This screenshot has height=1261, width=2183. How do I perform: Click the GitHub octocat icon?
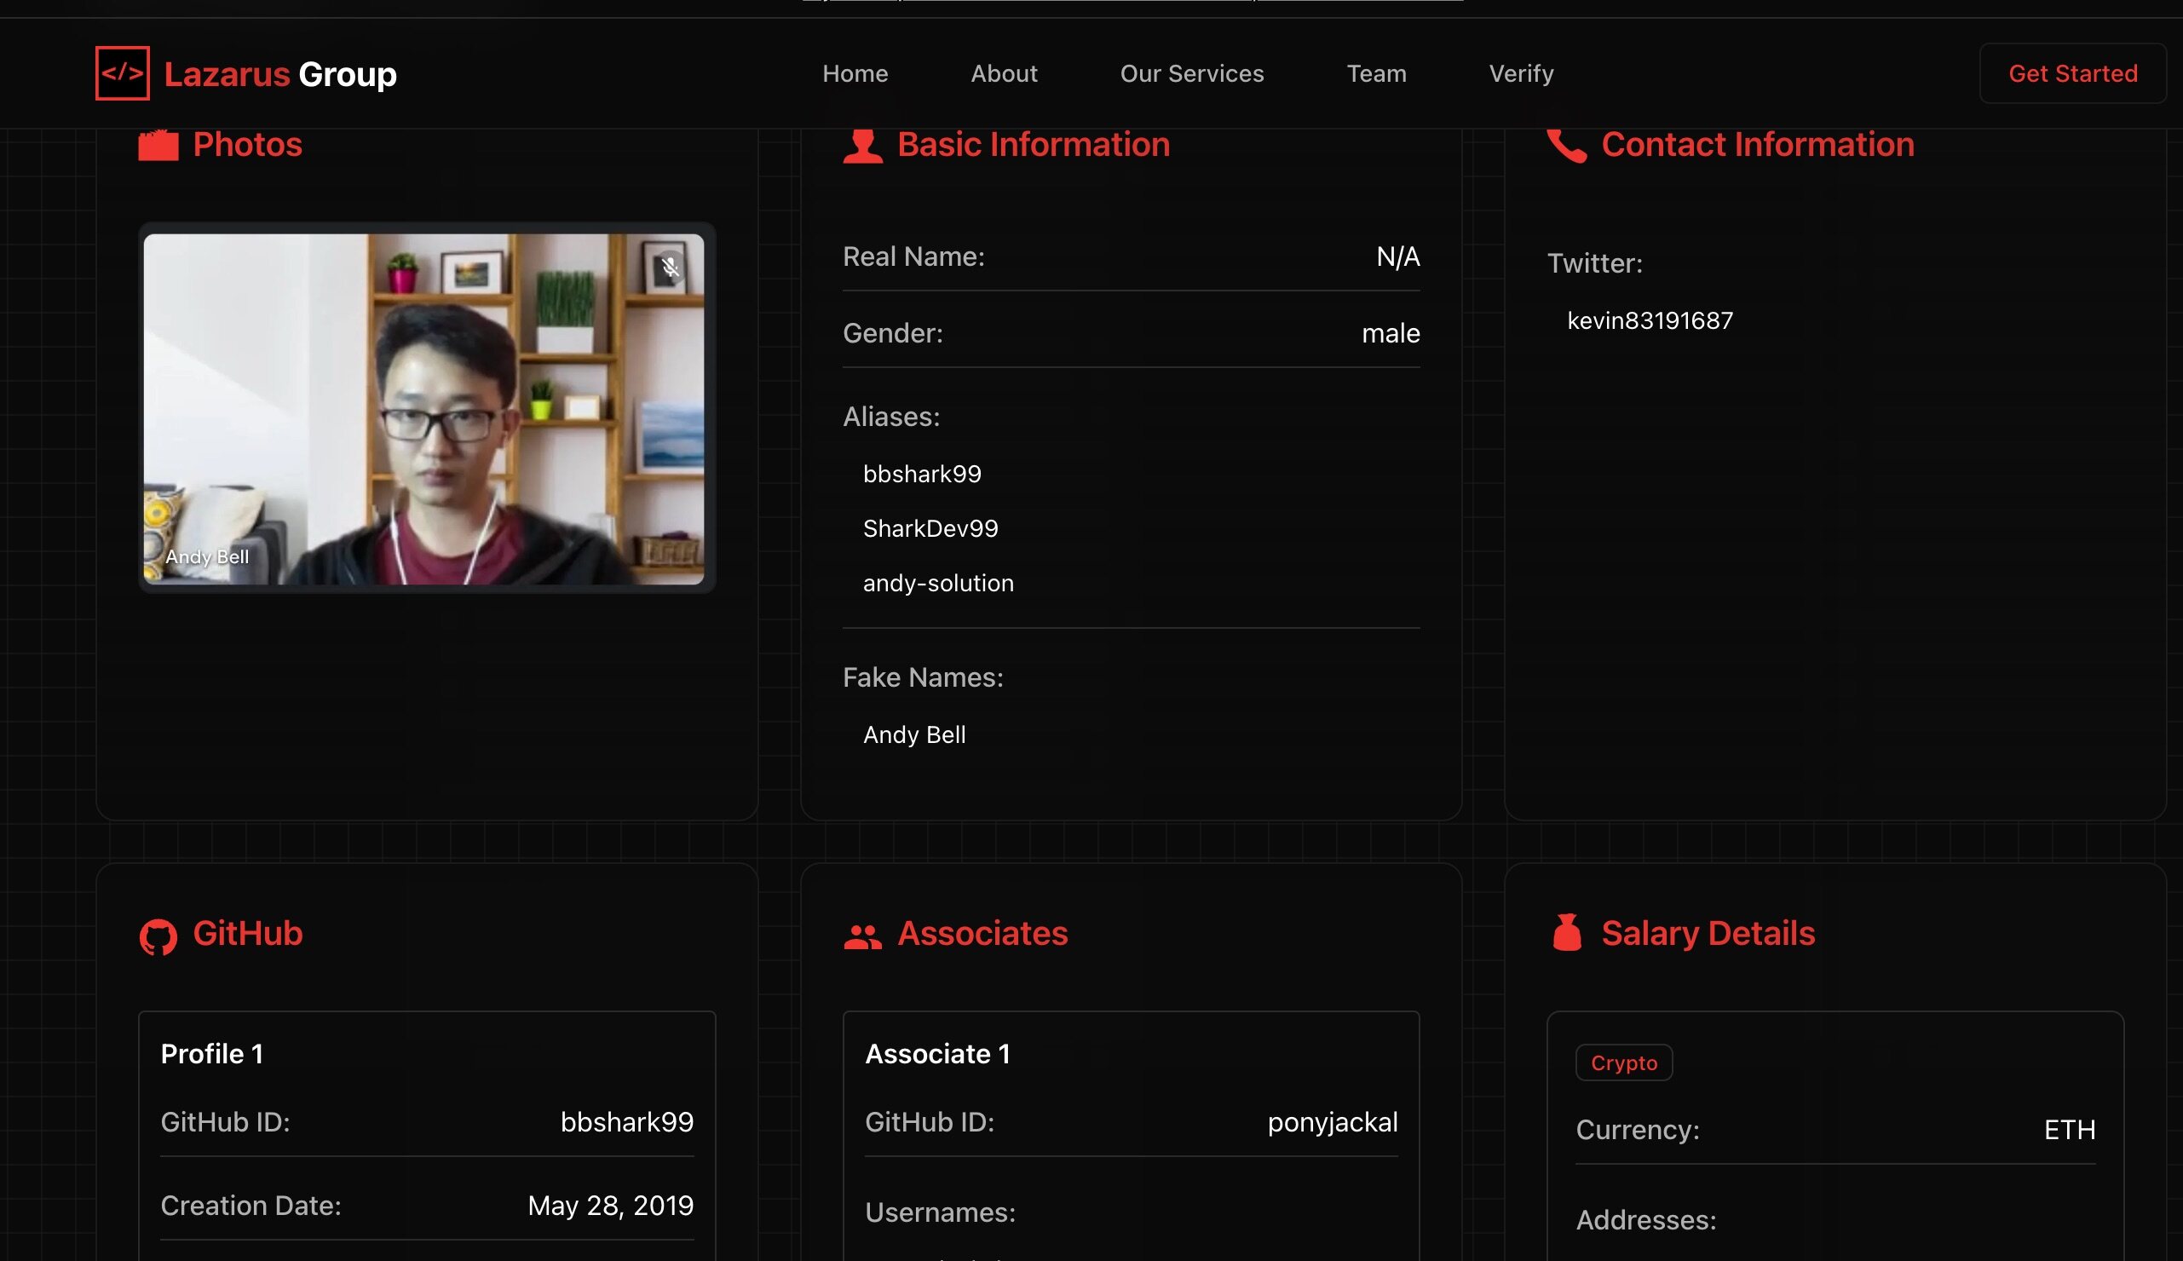pyautogui.click(x=158, y=936)
